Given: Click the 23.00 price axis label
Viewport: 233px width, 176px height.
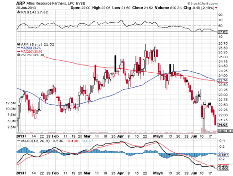Looking at the screenshot, I should [223, 95].
